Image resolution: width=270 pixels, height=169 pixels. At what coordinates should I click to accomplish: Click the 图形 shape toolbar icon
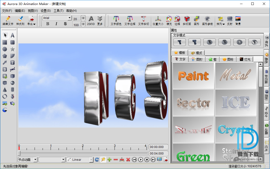pos(197,20)
